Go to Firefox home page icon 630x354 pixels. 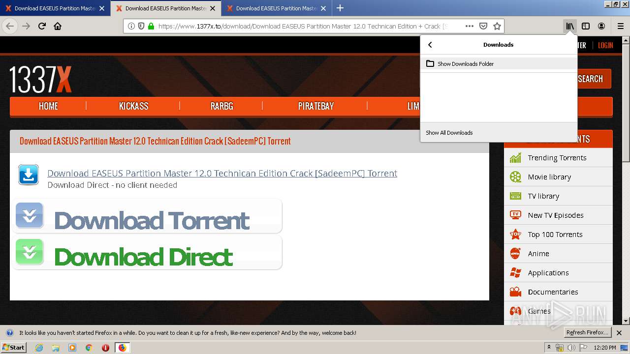tap(58, 26)
